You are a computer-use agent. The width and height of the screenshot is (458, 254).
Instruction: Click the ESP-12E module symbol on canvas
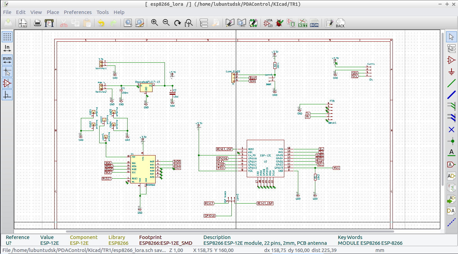tap(266, 159)
